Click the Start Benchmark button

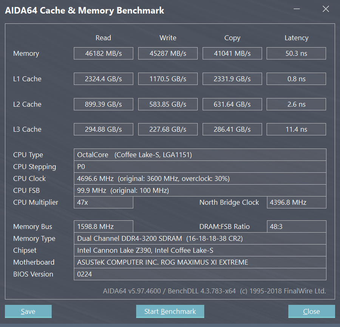[170, 312]
